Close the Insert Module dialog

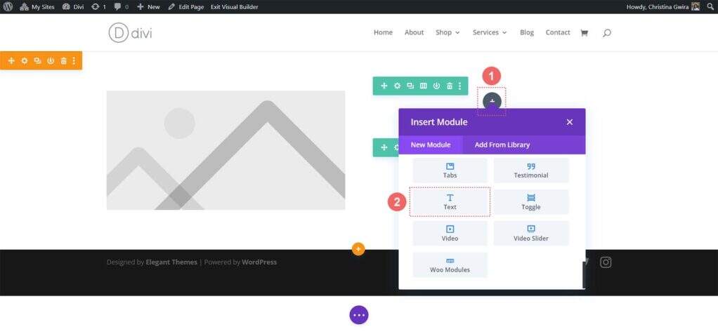[x=570, y=122]
